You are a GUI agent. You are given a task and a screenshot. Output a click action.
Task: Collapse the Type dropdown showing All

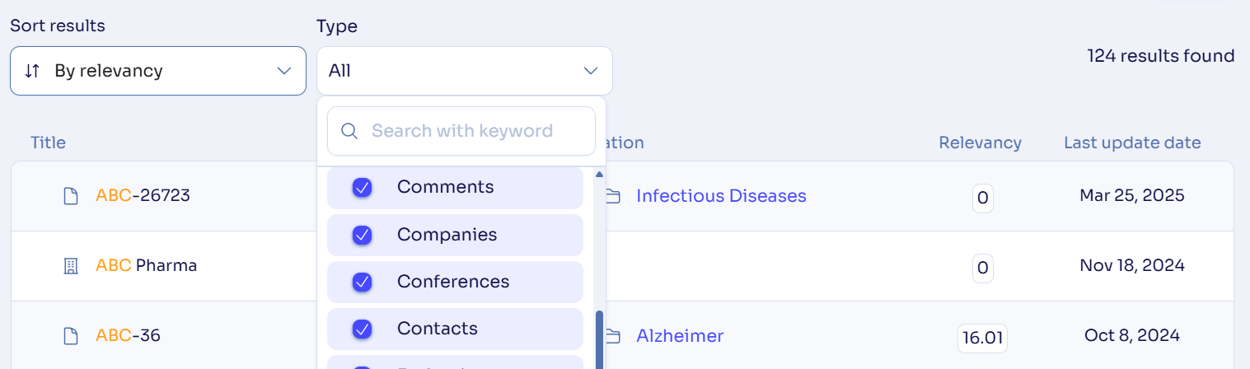click(465, 71)
